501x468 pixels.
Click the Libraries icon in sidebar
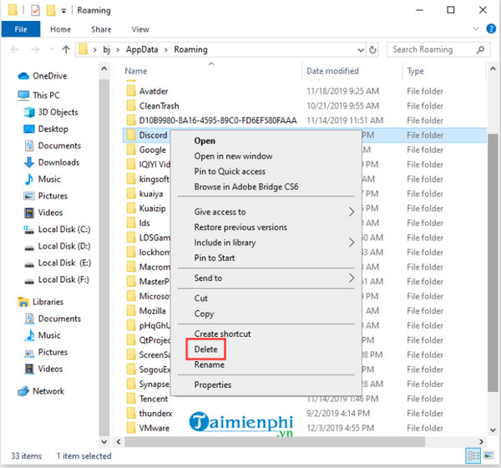pyautogui.click(x=23, y=302)
